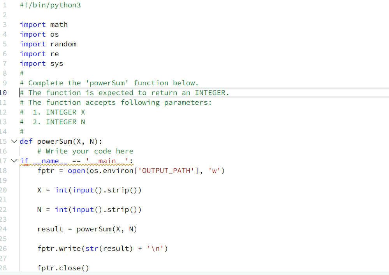This screenshot has width=389, height=275.
Task: Collapse the powerSum function fold arrow
Action: pyautogui.click(x=14, y=141)
